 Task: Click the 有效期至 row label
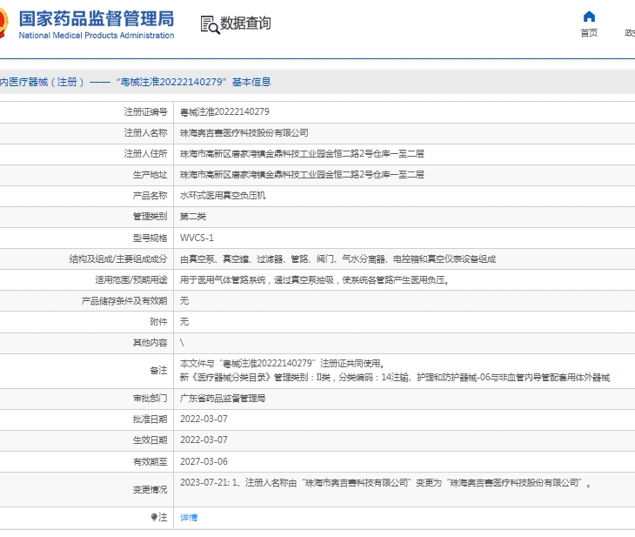coord(150,461)
